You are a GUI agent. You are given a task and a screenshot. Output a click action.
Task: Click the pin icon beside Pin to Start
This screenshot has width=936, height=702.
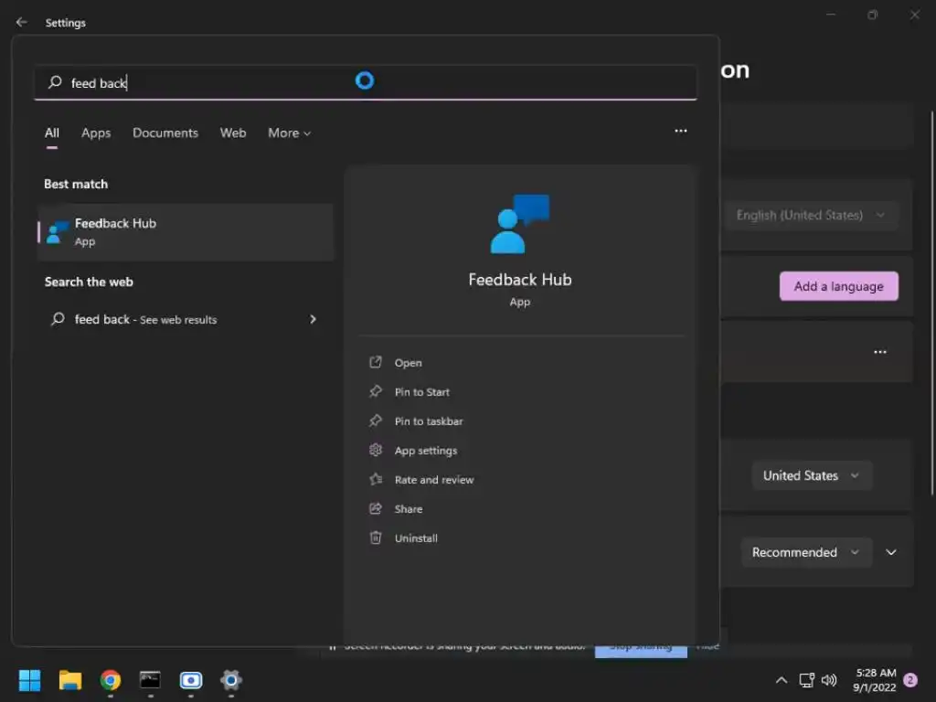click(376, 391)
